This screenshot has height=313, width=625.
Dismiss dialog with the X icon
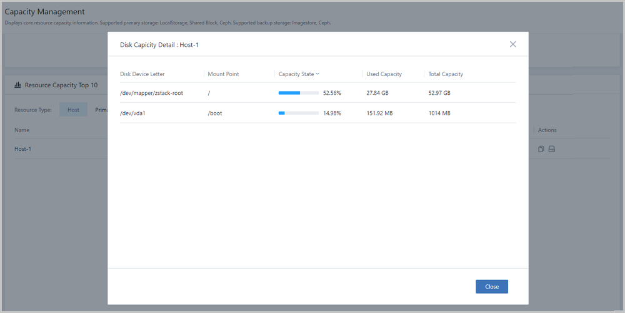512,44
